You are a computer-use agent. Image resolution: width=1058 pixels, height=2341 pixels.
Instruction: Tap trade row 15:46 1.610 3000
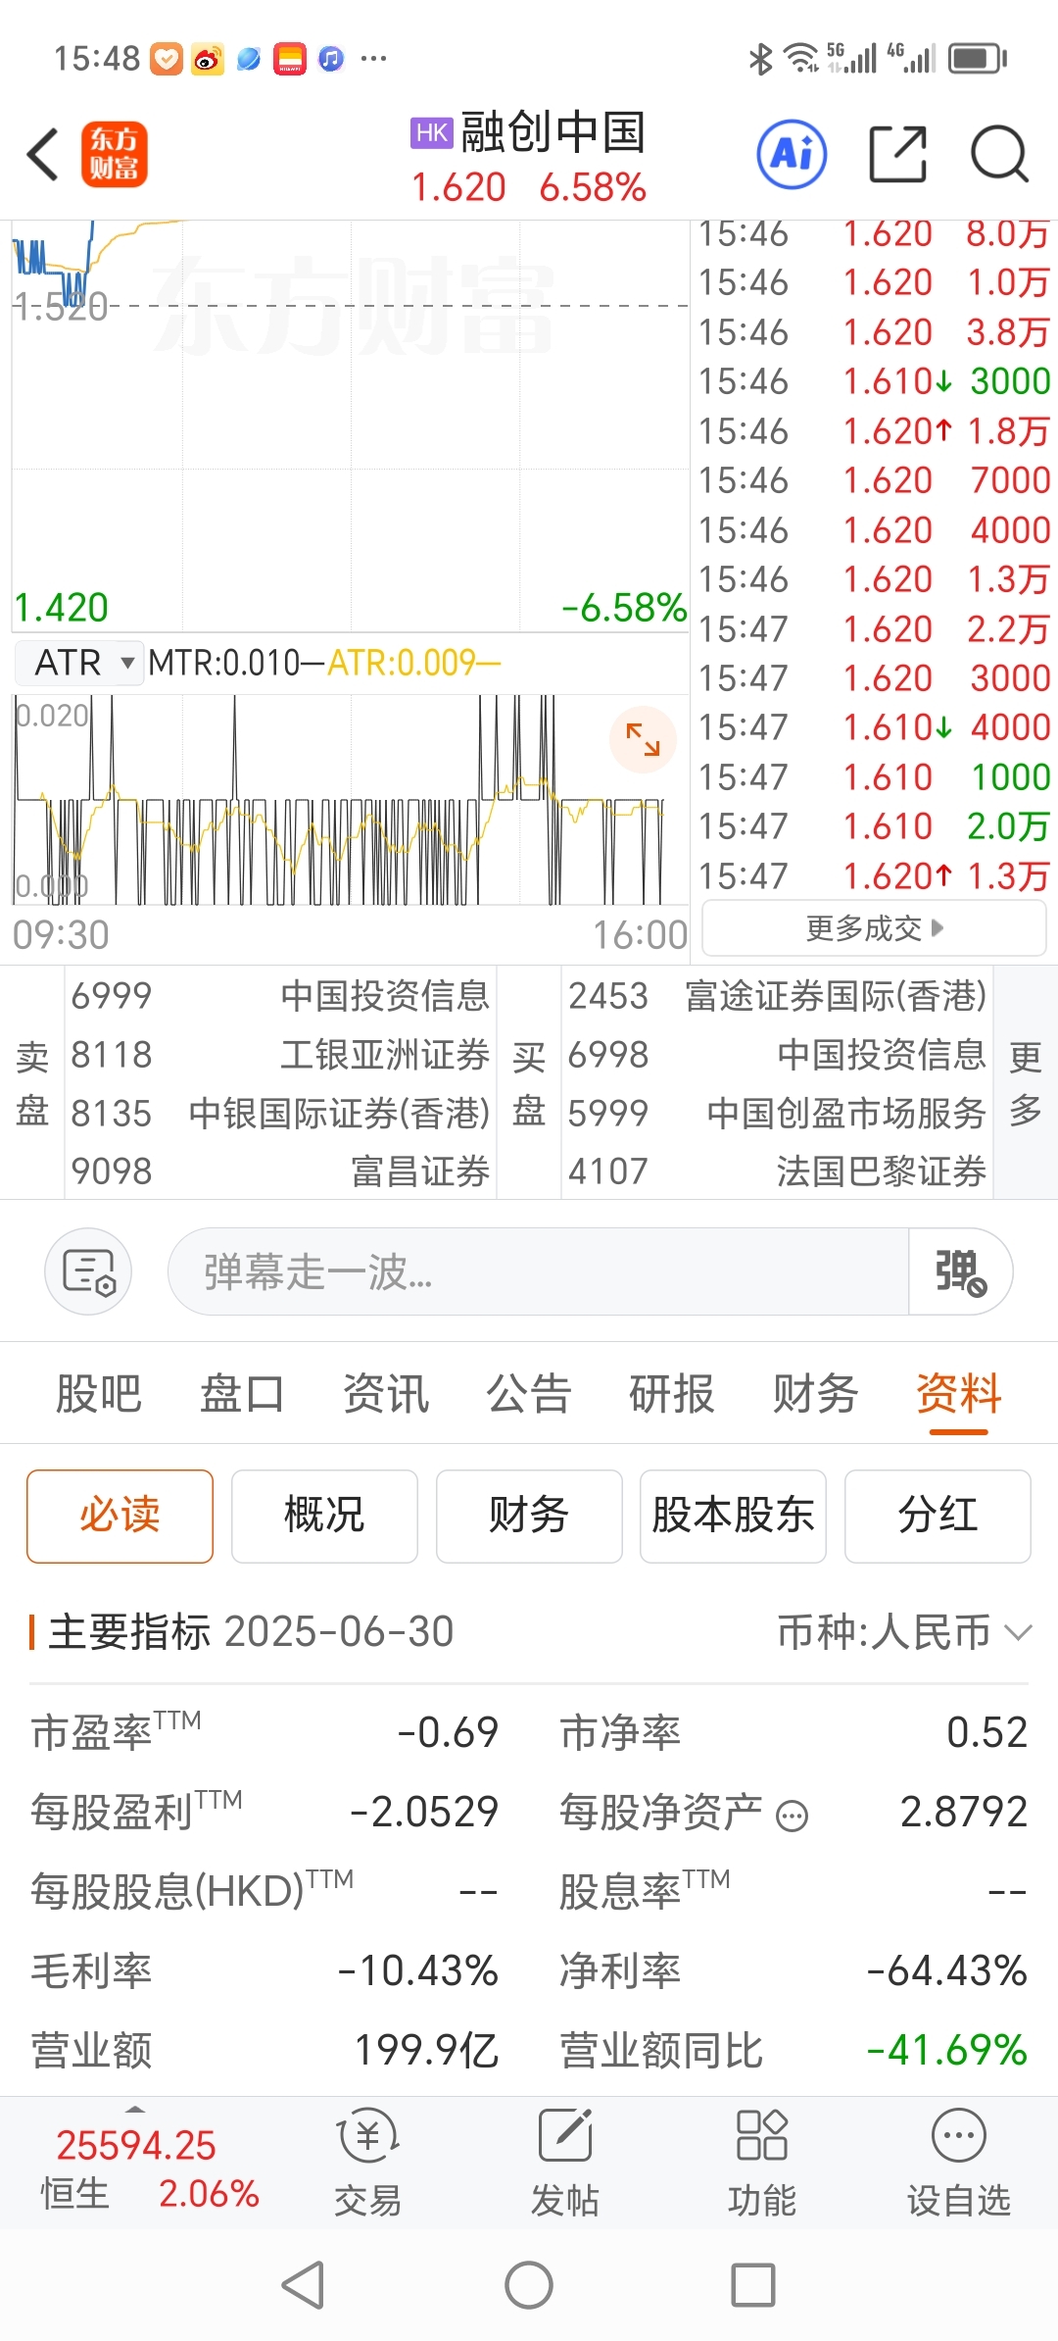874,381
